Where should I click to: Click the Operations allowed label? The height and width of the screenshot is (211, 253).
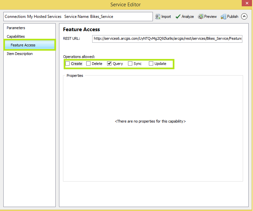[79, 57]
